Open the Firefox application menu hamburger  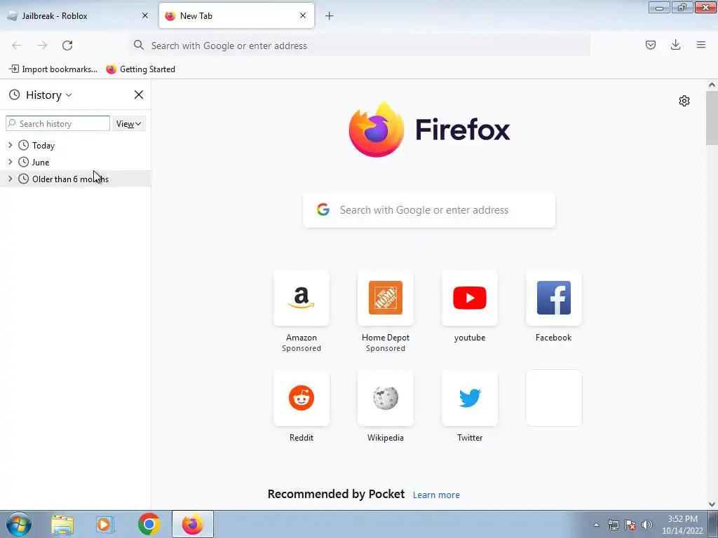pyautogui.click(x=701, y=45)
